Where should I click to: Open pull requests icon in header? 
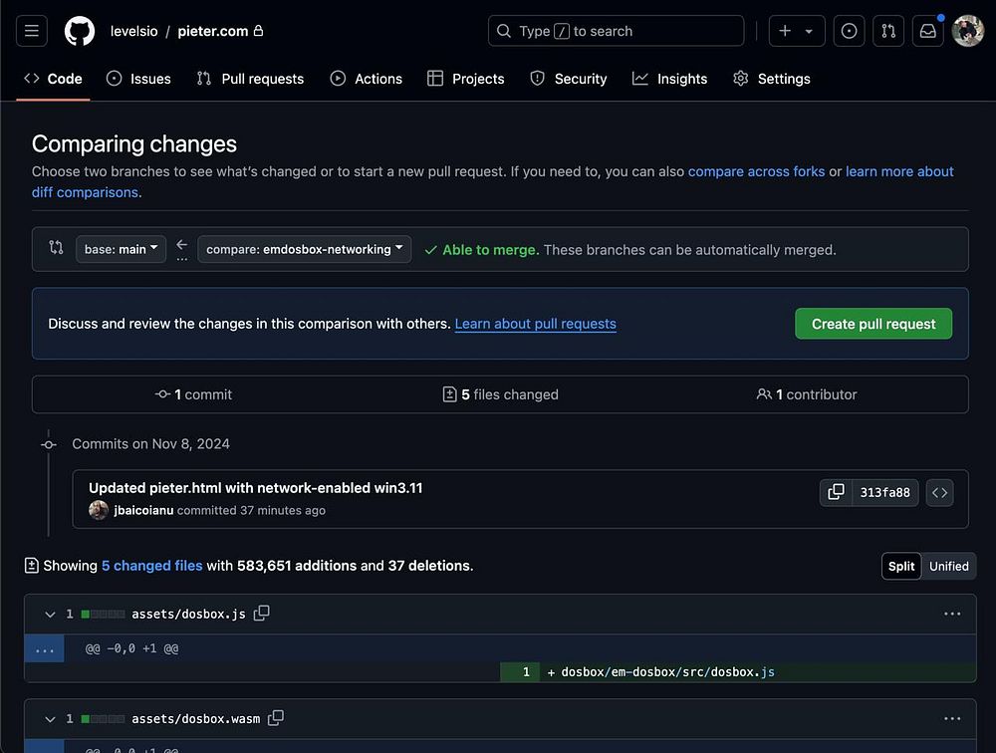[x=887, y=31]
